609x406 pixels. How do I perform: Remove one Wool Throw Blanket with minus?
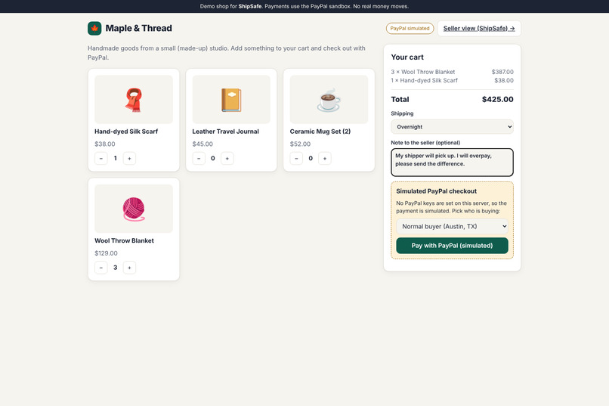101,268
